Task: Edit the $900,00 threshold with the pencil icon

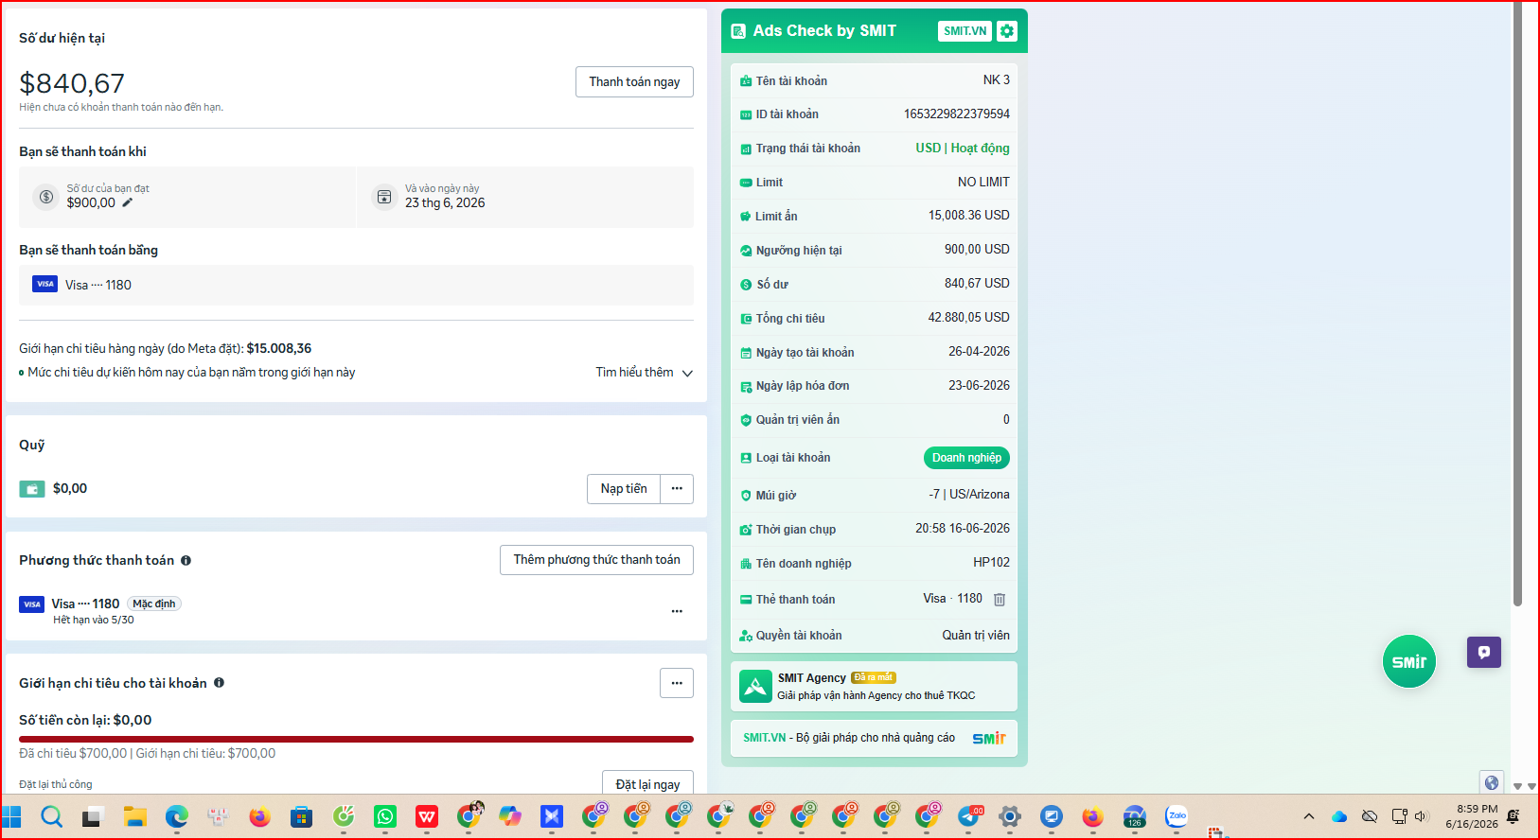Action: click(x=128, y=202)
